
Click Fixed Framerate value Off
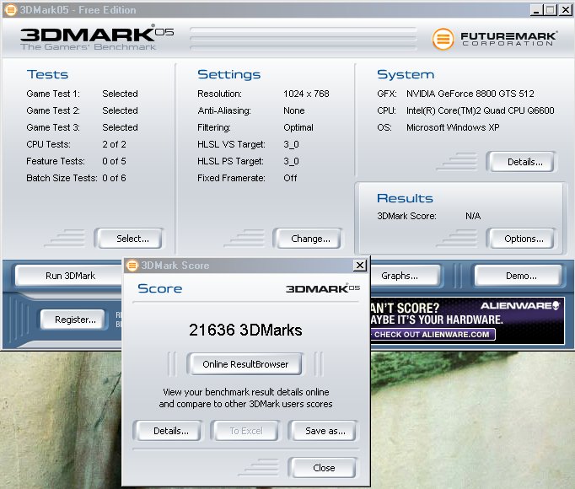click(290, 178)
